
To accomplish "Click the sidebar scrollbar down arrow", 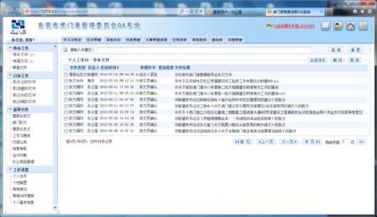I will [55, 207].
